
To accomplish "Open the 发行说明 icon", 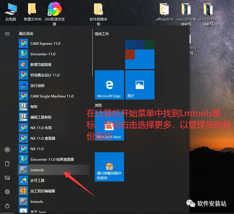I will click(23, 85).
